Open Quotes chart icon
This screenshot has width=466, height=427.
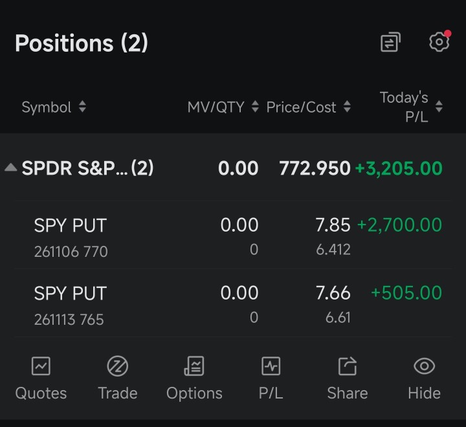pos(41,366)
